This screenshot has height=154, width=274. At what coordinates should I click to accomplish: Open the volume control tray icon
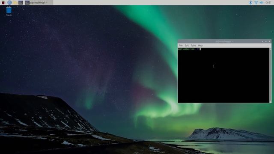[x=261, y=3]
